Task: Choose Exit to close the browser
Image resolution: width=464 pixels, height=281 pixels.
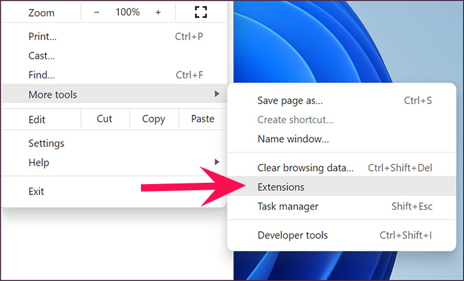Action: (x=114, y=191)
